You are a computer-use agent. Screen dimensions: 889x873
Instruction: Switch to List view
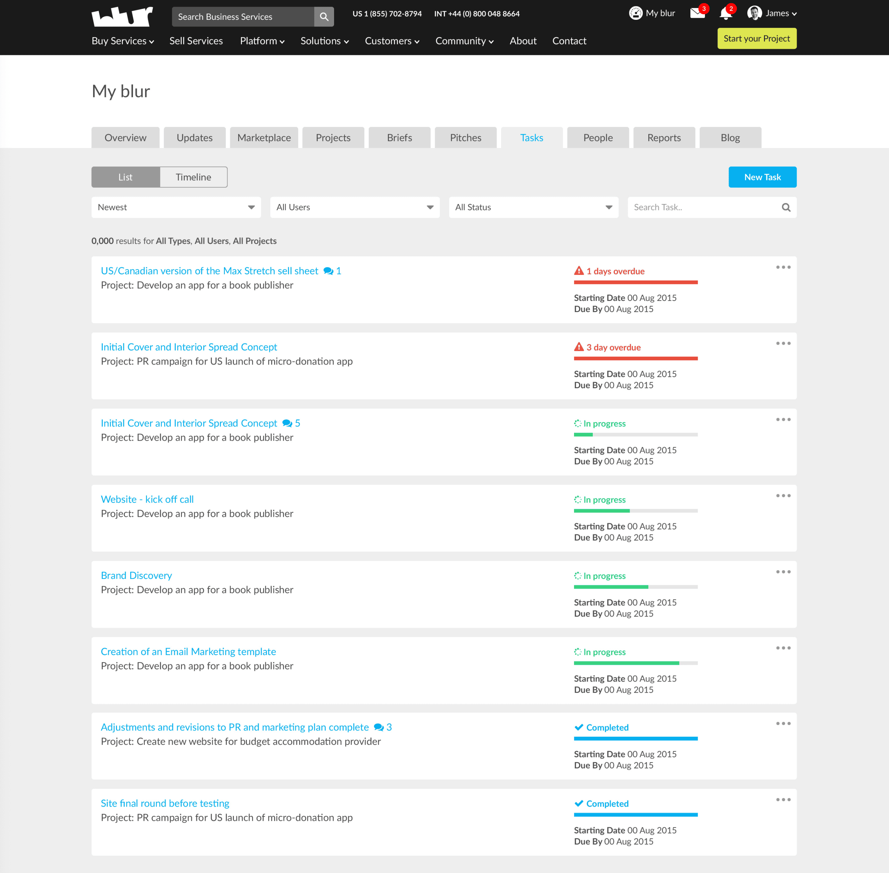[x=126, y=177]
